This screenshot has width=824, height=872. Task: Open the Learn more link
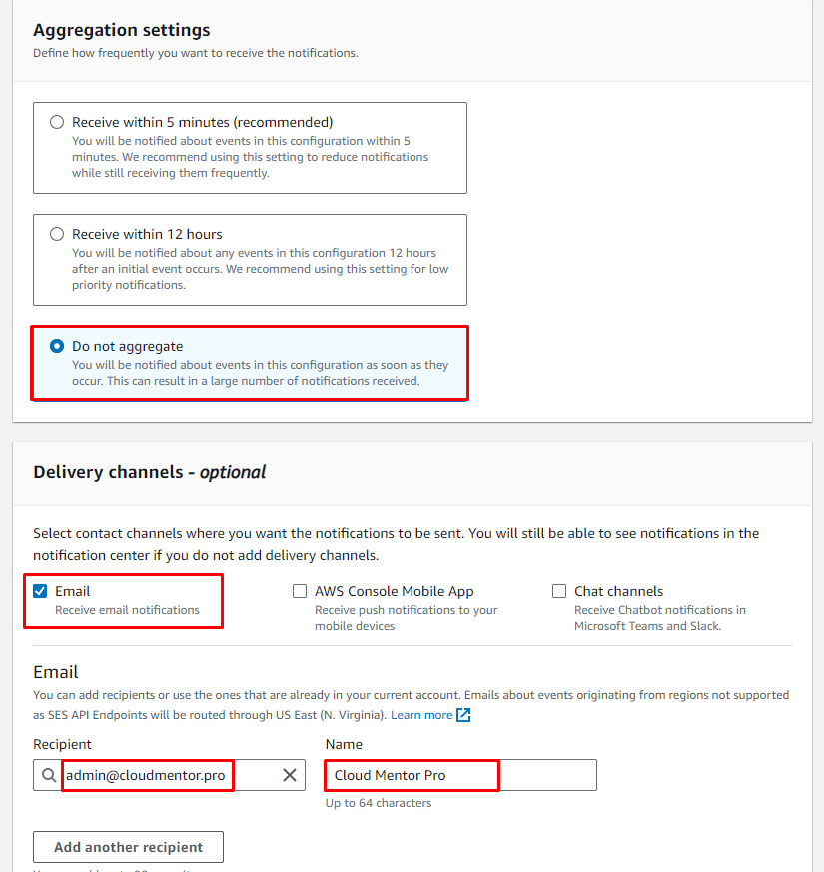(x=421, y=715)
